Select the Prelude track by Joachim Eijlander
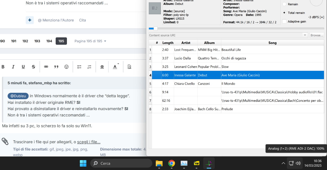This screenshot has height=170, width=327. 236,109
